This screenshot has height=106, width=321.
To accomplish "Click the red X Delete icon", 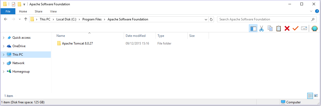I will [x=287, y=28].
